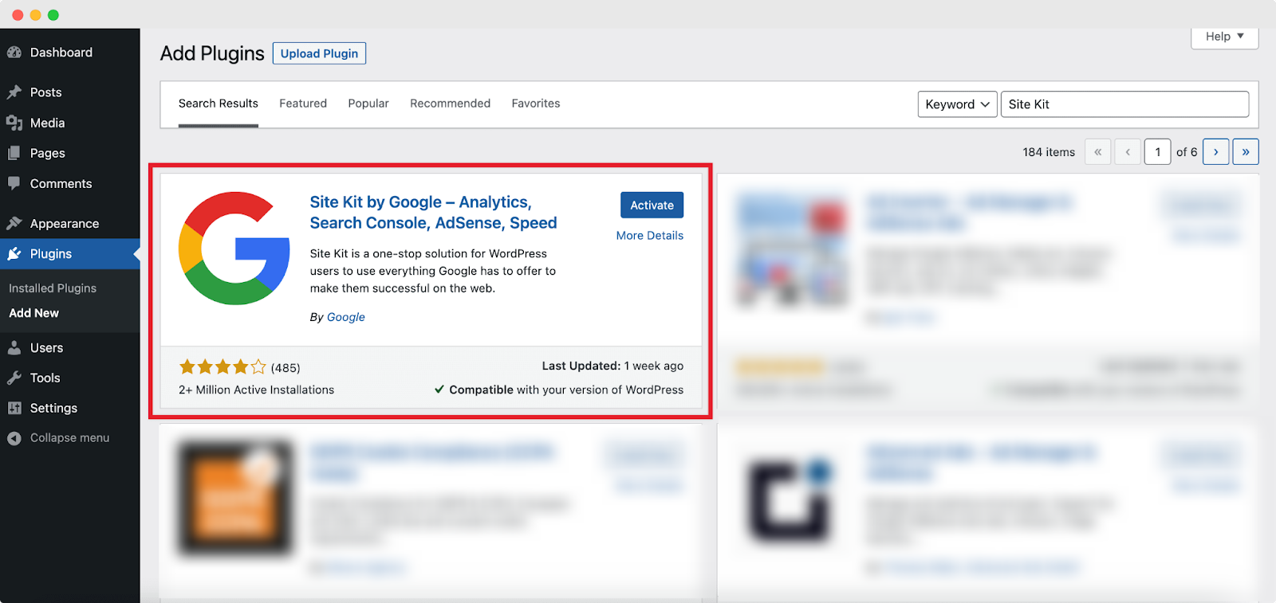Open the Dashboard menu
The height and width of the screenshot is (603, 1276).
[x=70, y=53]
